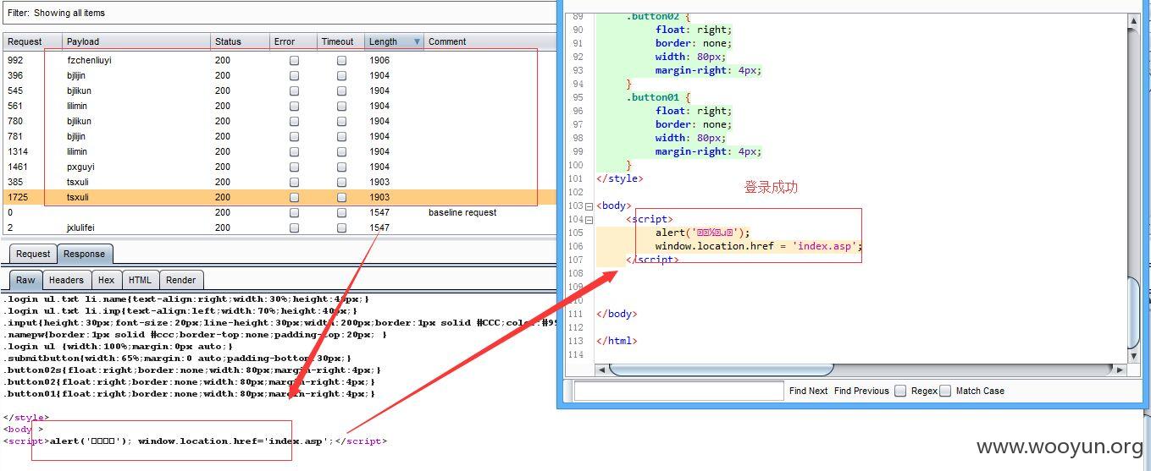The height and width of the screenshot is (471, 1151).
Task: Open the Filter: Showing all items bar
Action: [x=278, y=13]
